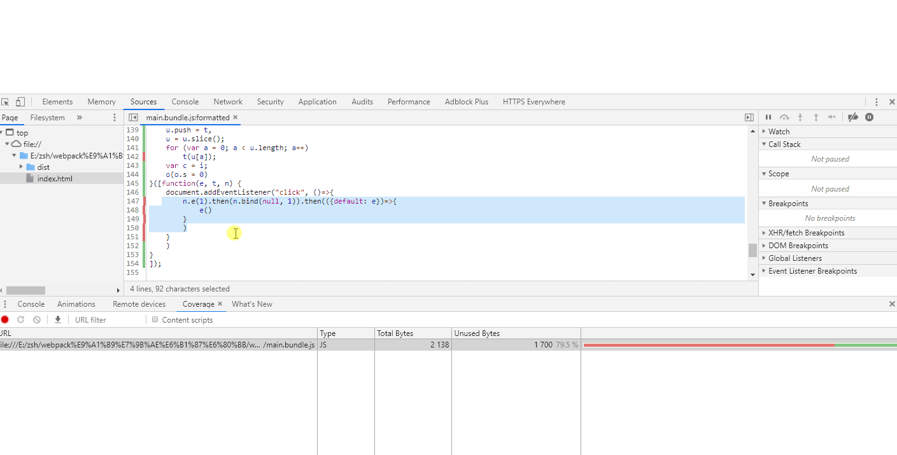Select the main.bundle.js coverage row

click(x=448, y=345)
